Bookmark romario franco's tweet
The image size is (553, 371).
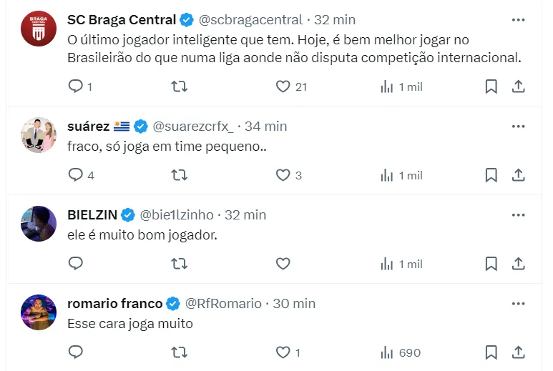[491, 352]
